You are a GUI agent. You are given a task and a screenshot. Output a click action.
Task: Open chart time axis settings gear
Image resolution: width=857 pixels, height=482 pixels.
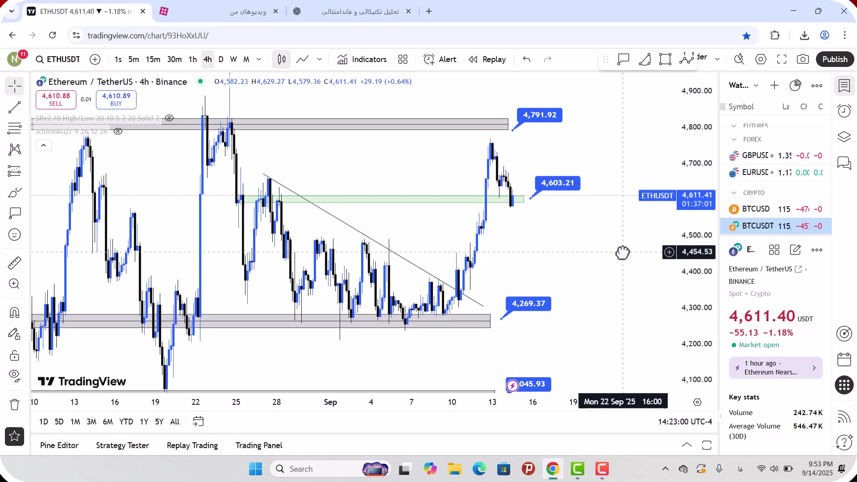tap(697, 403)
